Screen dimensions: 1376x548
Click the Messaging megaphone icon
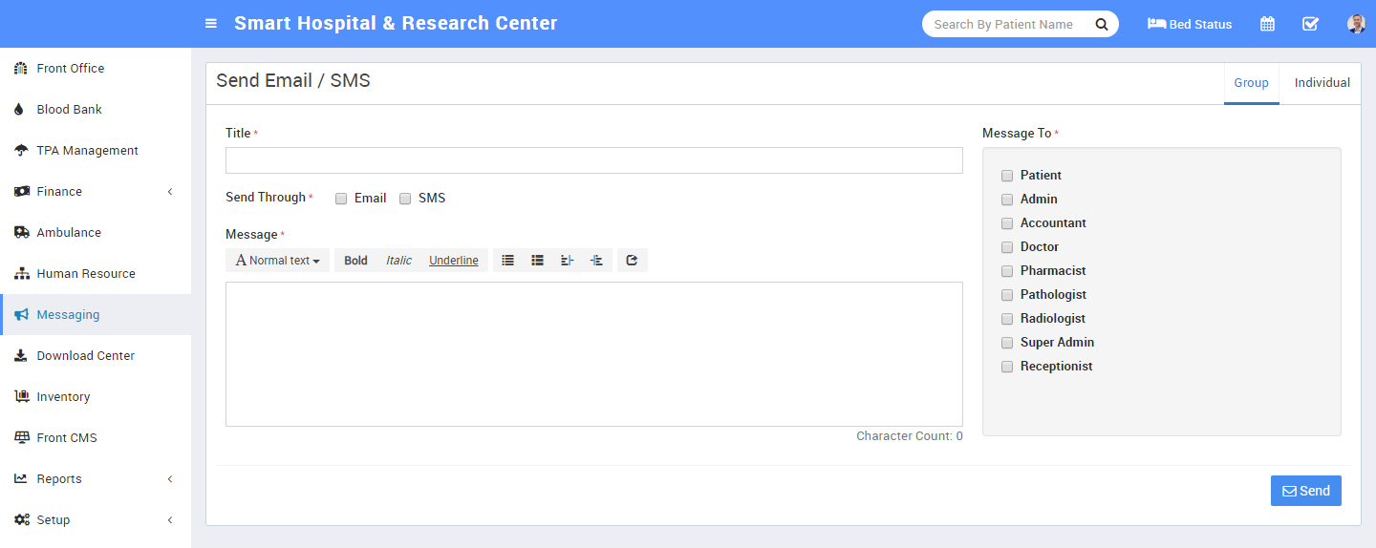coord(21,315)
